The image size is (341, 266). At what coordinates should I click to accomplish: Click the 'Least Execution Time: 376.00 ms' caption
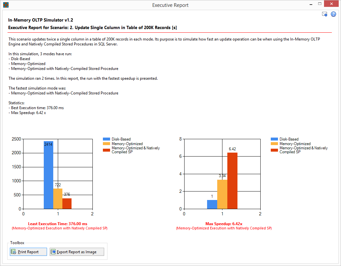click(x=57, y=224)
